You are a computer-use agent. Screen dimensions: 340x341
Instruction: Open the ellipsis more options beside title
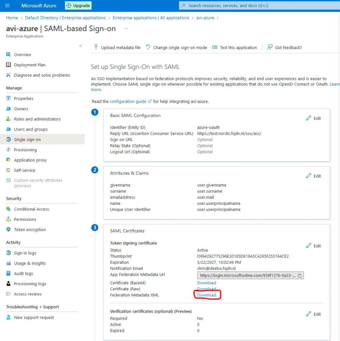(126, 29)
